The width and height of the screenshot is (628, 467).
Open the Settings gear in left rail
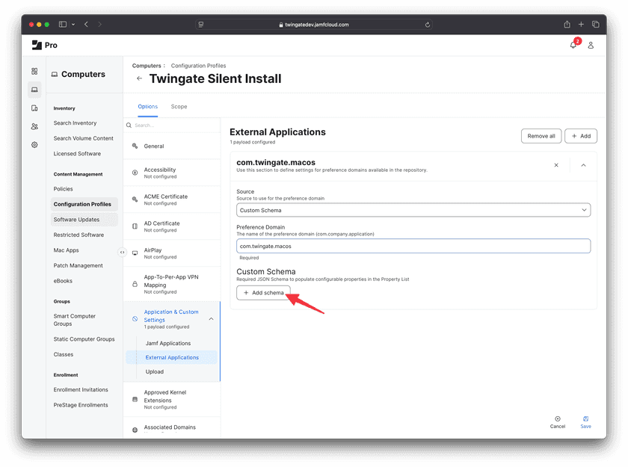[34, 145]
